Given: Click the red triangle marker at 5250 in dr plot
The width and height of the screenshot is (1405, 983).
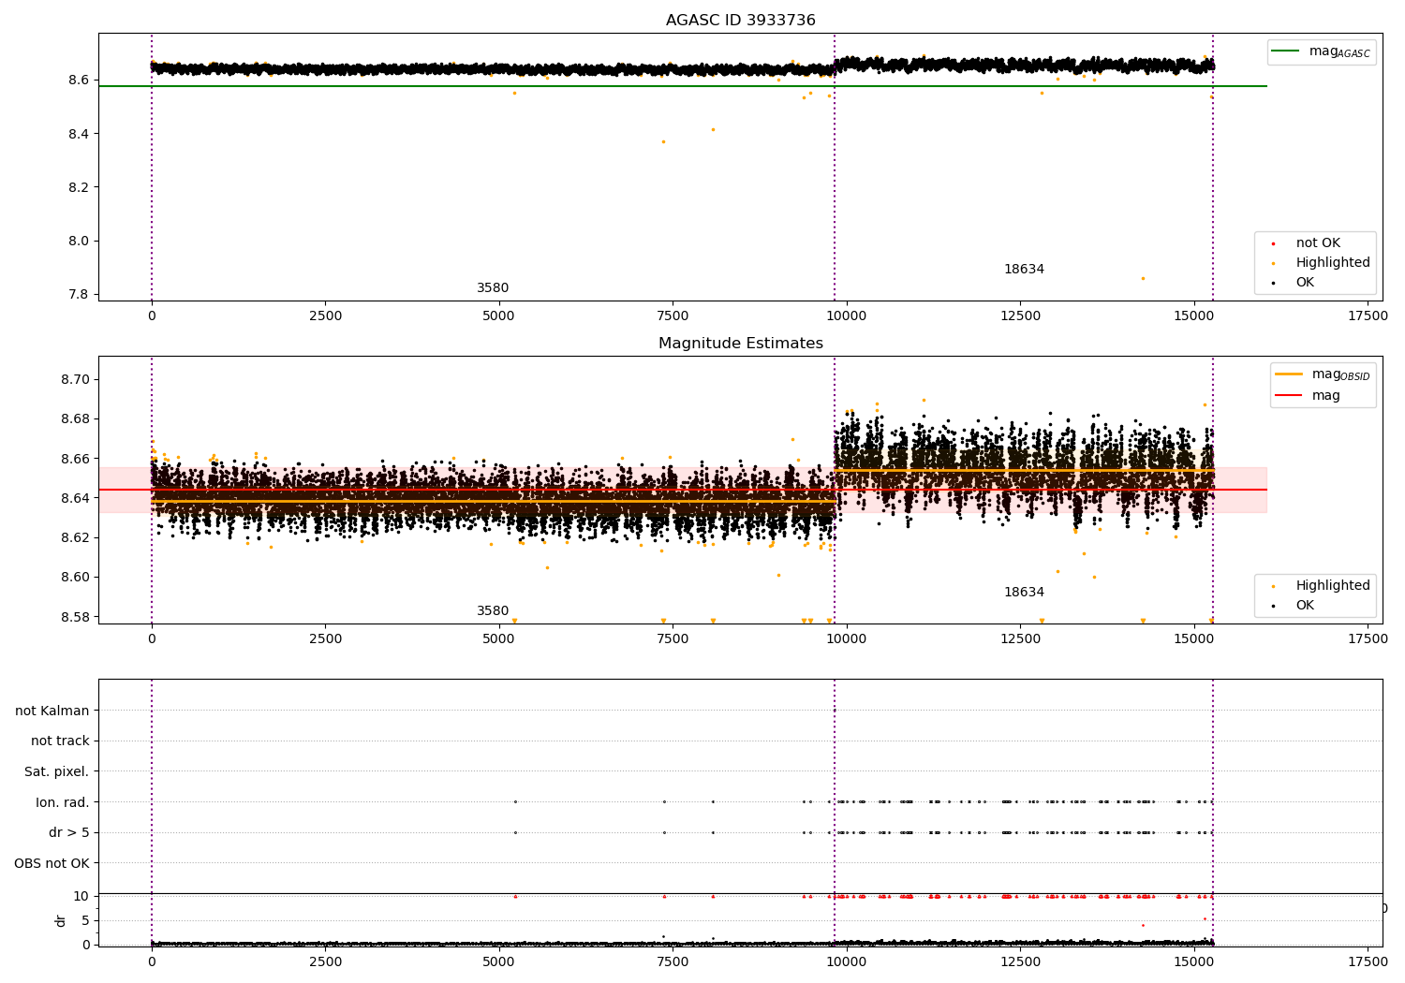Looking at the screenshot, I should click(x=515, y=896).
